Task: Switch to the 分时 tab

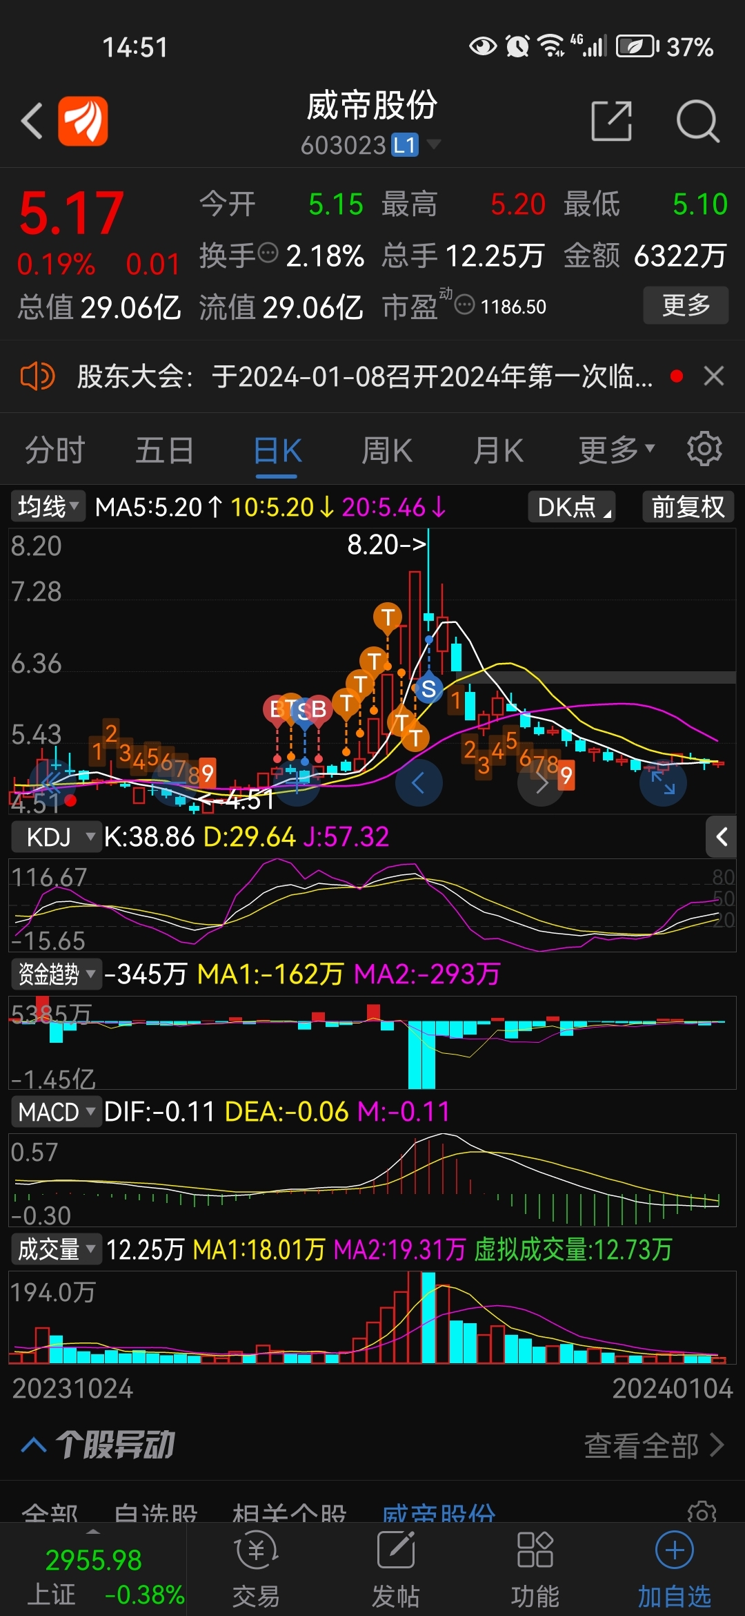Action: pyautogui.click(x=55, y=450)
